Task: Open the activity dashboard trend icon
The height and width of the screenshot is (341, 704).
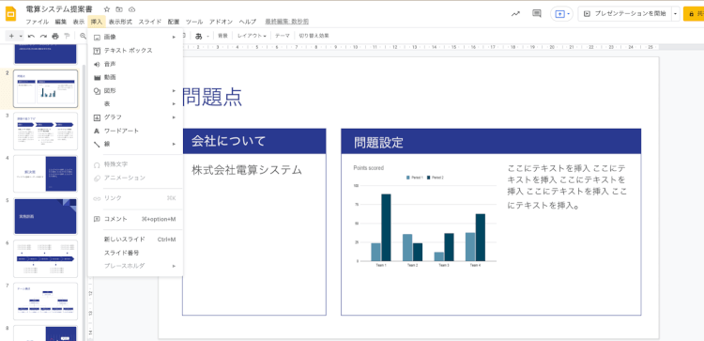Action: click(x=515, y=14)
